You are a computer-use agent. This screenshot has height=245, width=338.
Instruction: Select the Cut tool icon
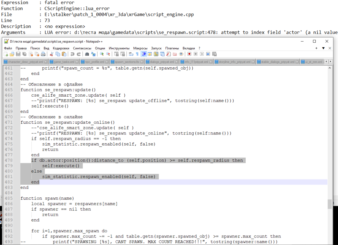51,54
